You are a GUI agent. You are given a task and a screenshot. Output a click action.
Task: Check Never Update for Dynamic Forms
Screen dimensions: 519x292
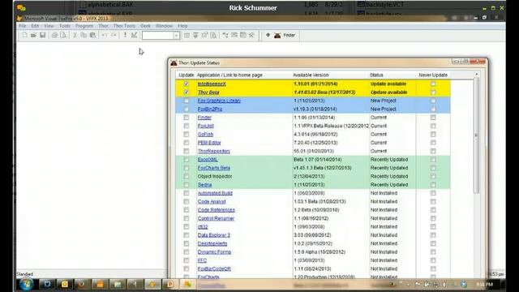(433, 252)
